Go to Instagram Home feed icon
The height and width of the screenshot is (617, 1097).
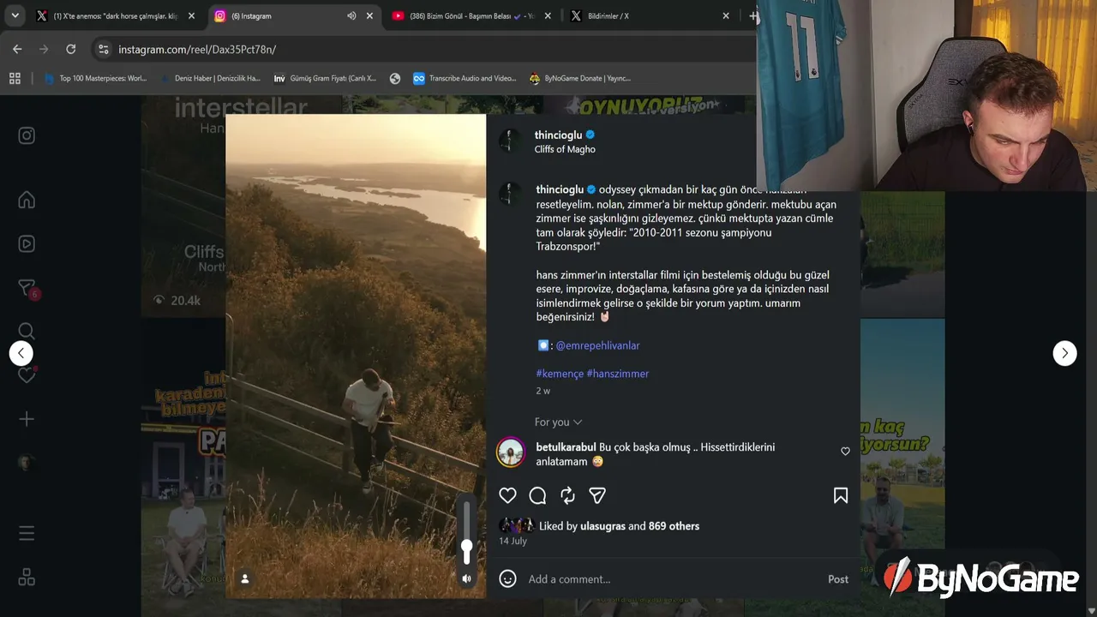click(x=27, y=200)
